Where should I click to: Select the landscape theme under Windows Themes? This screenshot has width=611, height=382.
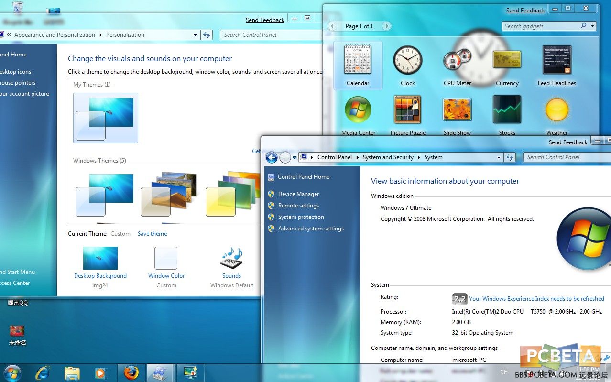click(168, 194)
